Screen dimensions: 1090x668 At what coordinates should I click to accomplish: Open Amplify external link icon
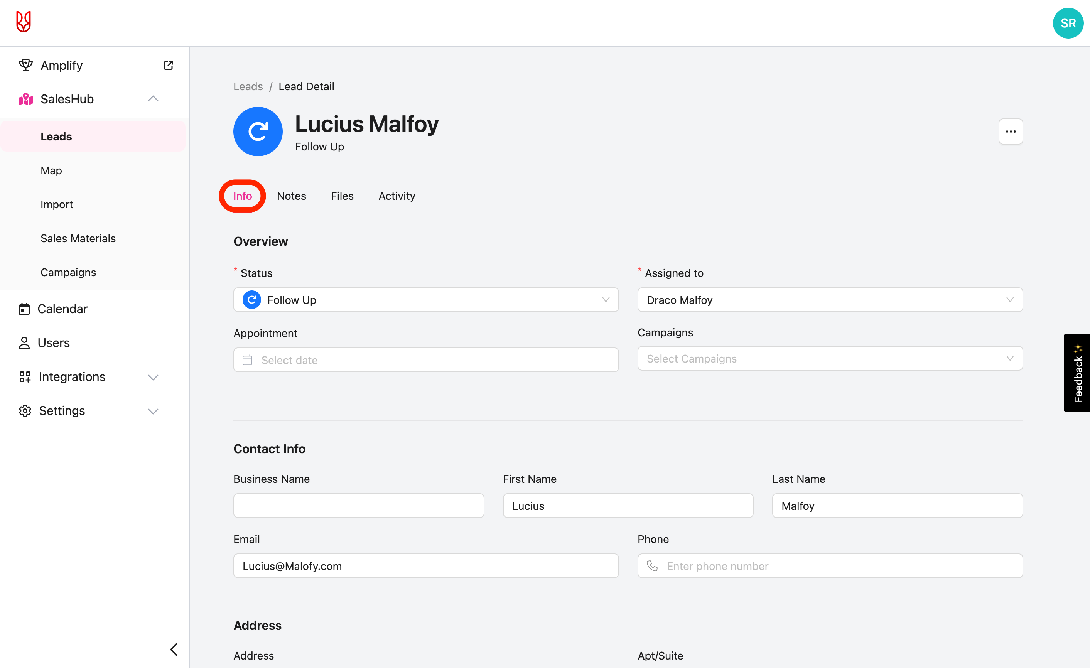[x=168, y=66]
